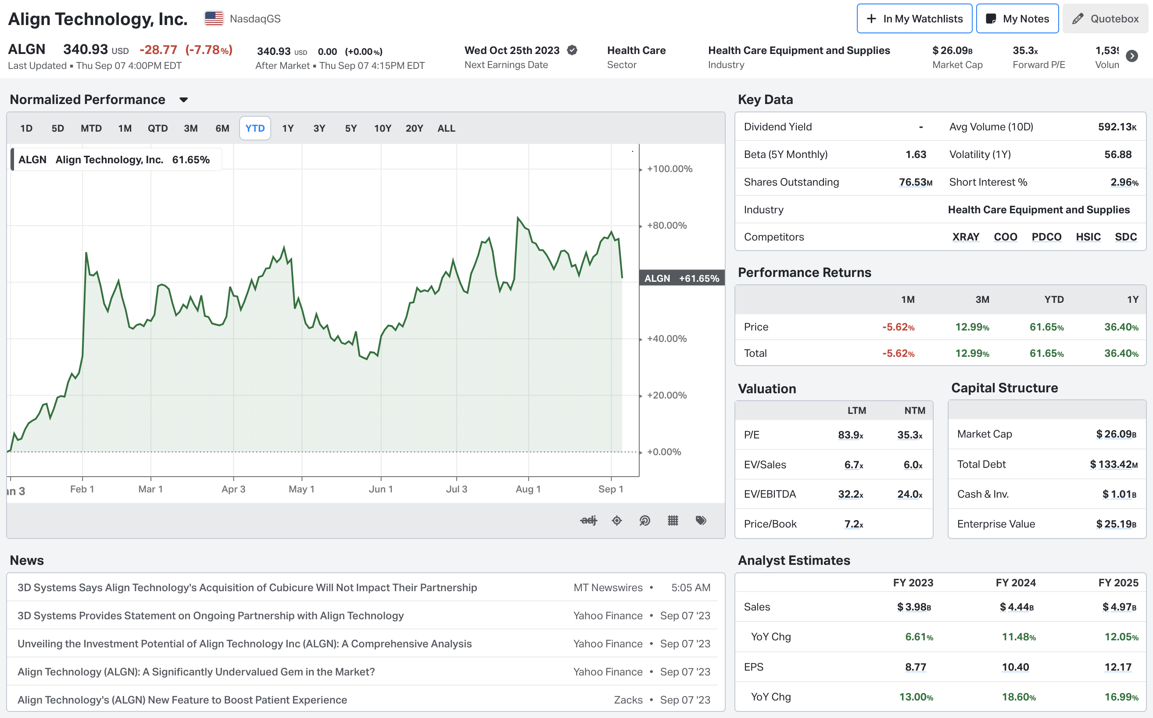Click FY 2024 Sales estimate $4.44B
1153x718 pixels.
pyautogui.click(x=1016, y=607)
